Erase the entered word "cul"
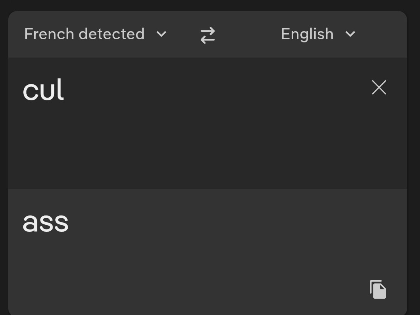The width and height of the screenshot is (420, 315). [379, 87]
